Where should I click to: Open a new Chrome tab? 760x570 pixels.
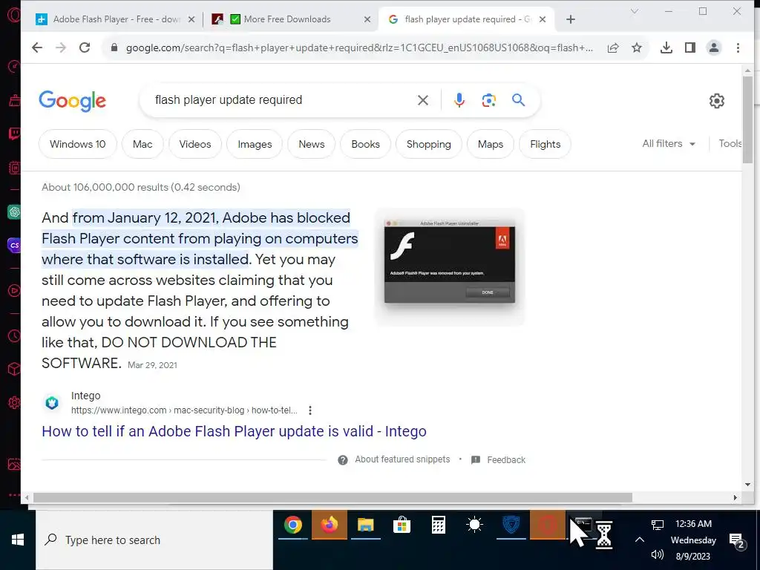point(571,19)
